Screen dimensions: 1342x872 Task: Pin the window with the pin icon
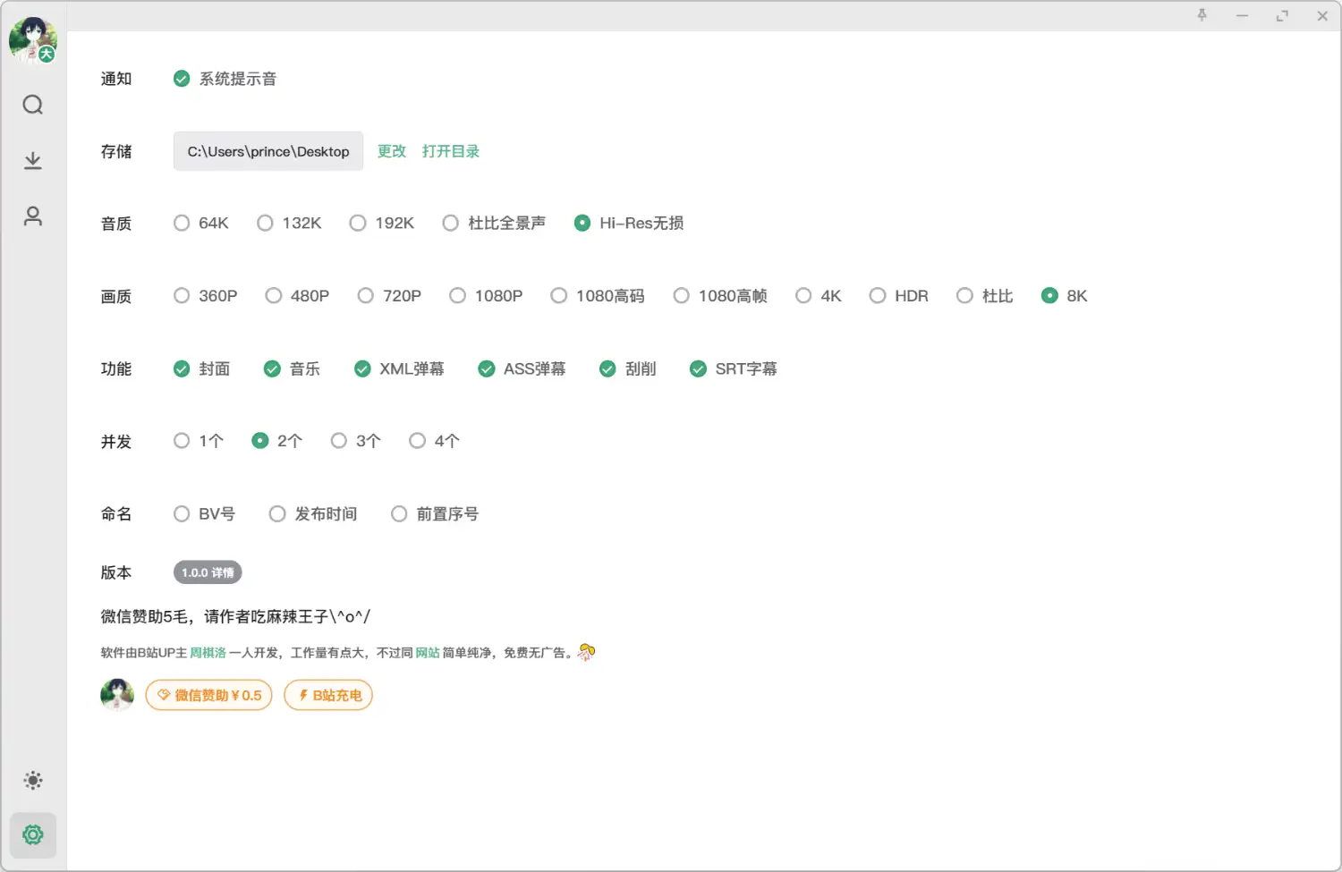pos(1202,15)
